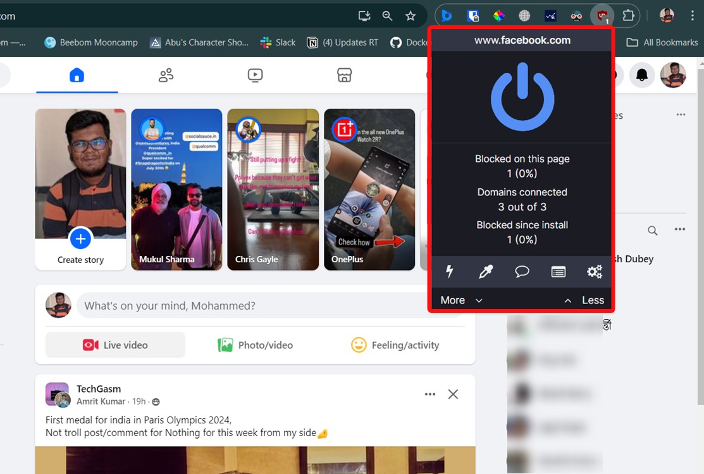Toggle uBlock Origin power button for facebook.com
Image resolution: width=704 pixels, height=474 pixels.
coord(522,96)
